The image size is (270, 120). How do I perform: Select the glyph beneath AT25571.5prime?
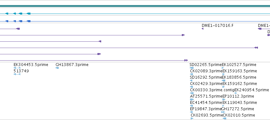click(192, 99)
